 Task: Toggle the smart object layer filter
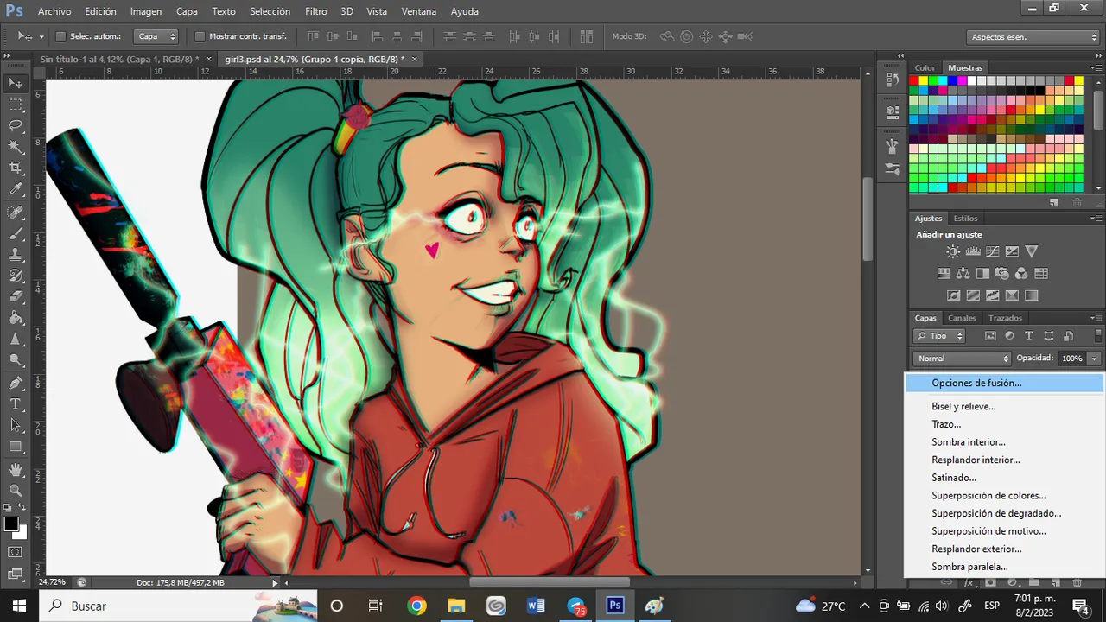point(1068,336)
